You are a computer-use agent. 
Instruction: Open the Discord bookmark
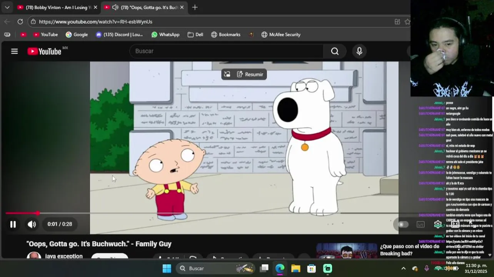pyautogui.click(x=119, y=35)
